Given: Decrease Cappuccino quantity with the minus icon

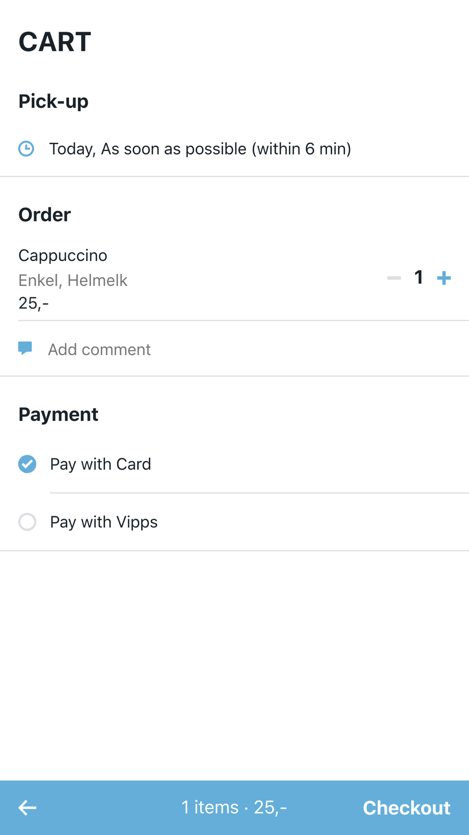Looking at the screenshot, I should pos(394,278).
